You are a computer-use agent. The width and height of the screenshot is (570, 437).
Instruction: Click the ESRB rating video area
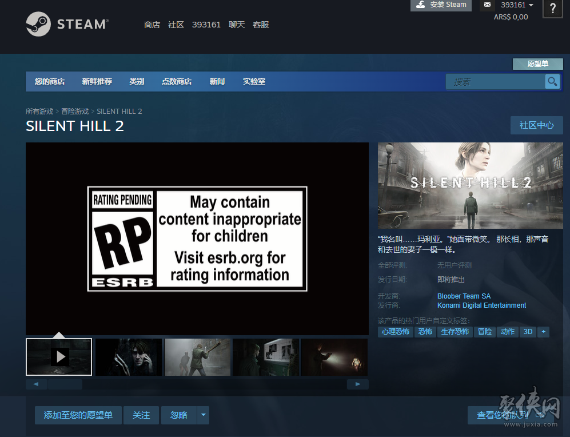197,239
